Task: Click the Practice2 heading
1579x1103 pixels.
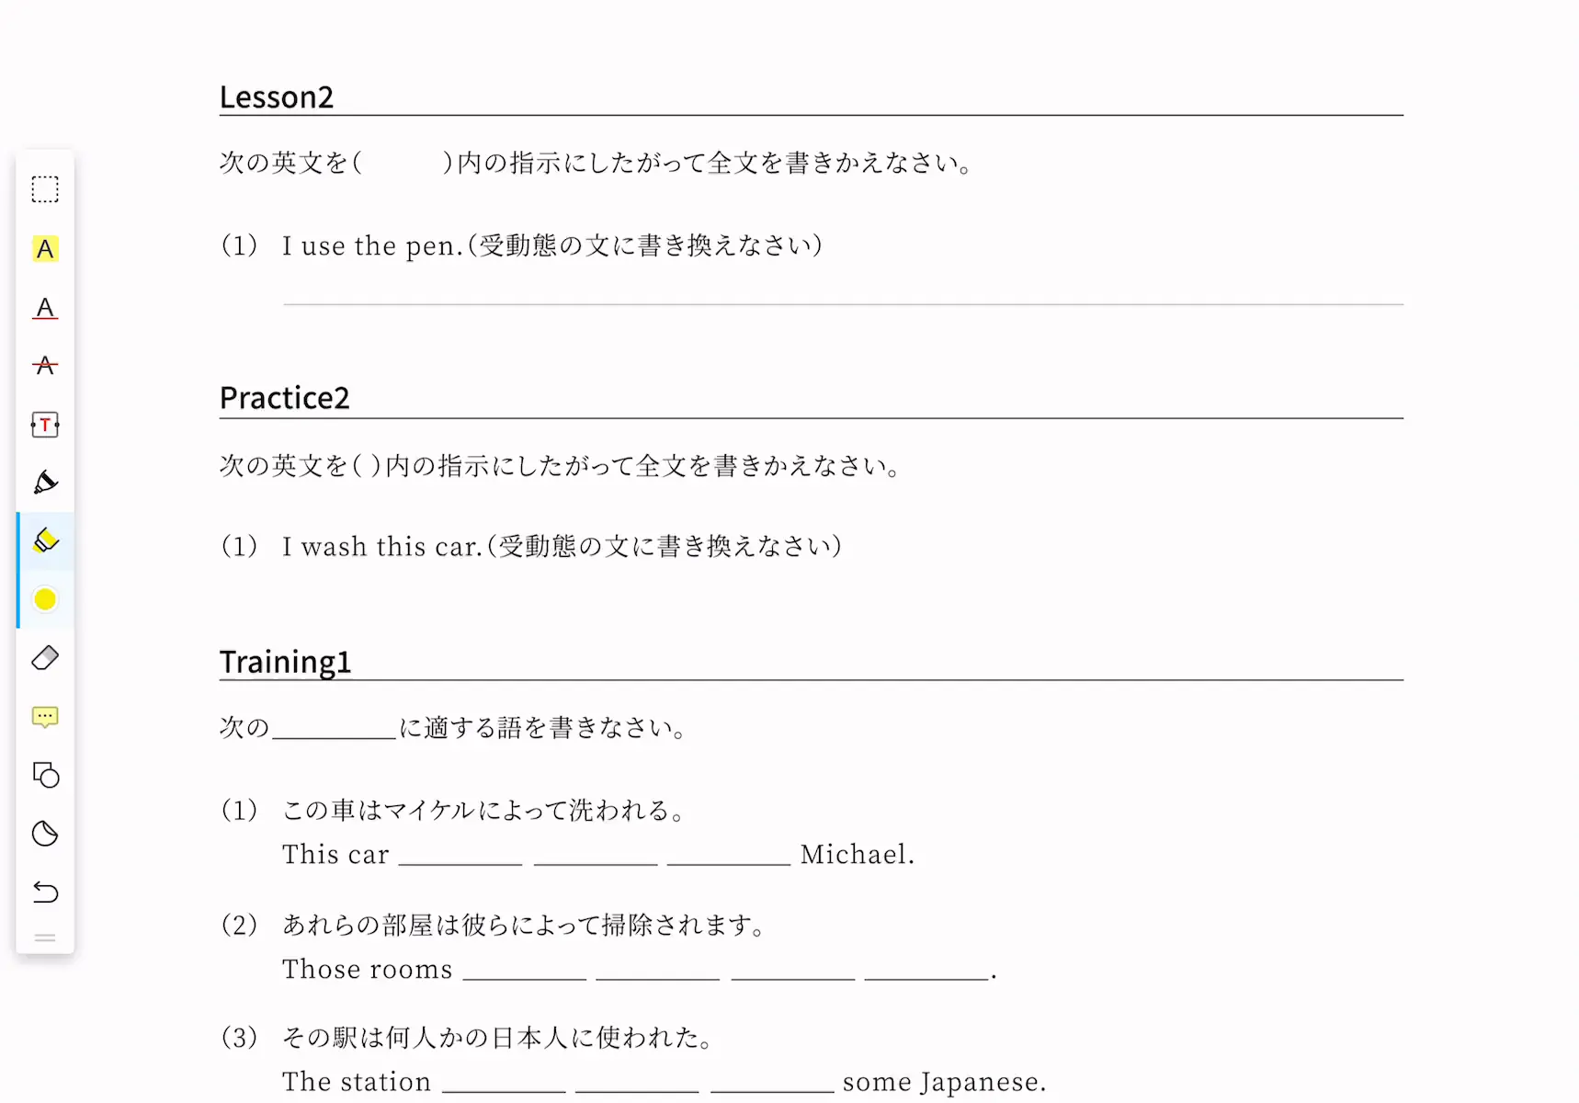Action: pyautogui.click(x=285, y=398)
